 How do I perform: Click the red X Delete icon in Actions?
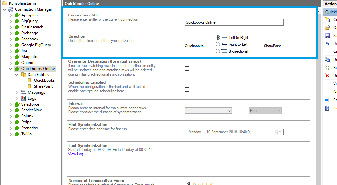tap(327, 76)
